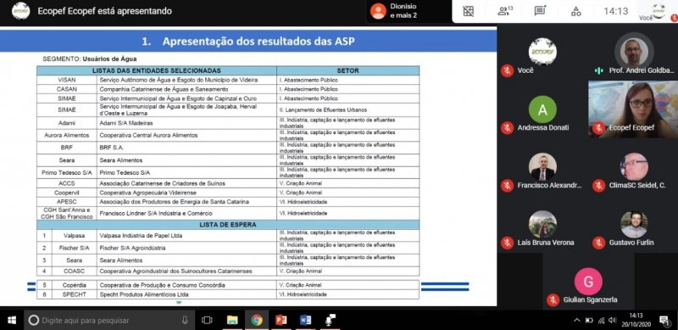Click the 'Coopervil' table cell
Viewport: 678px width, 330px height.
pyautogui.click(x=67, y=193)
